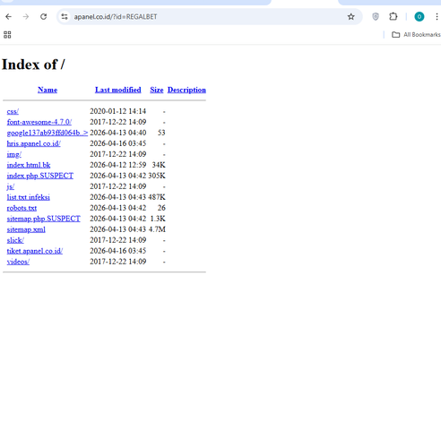The width and height of the screenshot is (441, 448).
Task: Open the sitemap.php.SUSPECT file
Action: [44, 219]
